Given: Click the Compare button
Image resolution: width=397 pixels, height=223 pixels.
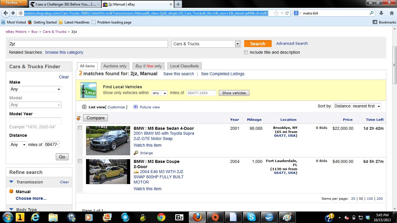Looking at the screenshot, I should click(95, 118).
